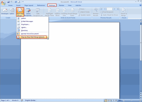Viewport: 142px width, 102px height.
Task: Open the Add-Ins tab
Action: point(78,5)
